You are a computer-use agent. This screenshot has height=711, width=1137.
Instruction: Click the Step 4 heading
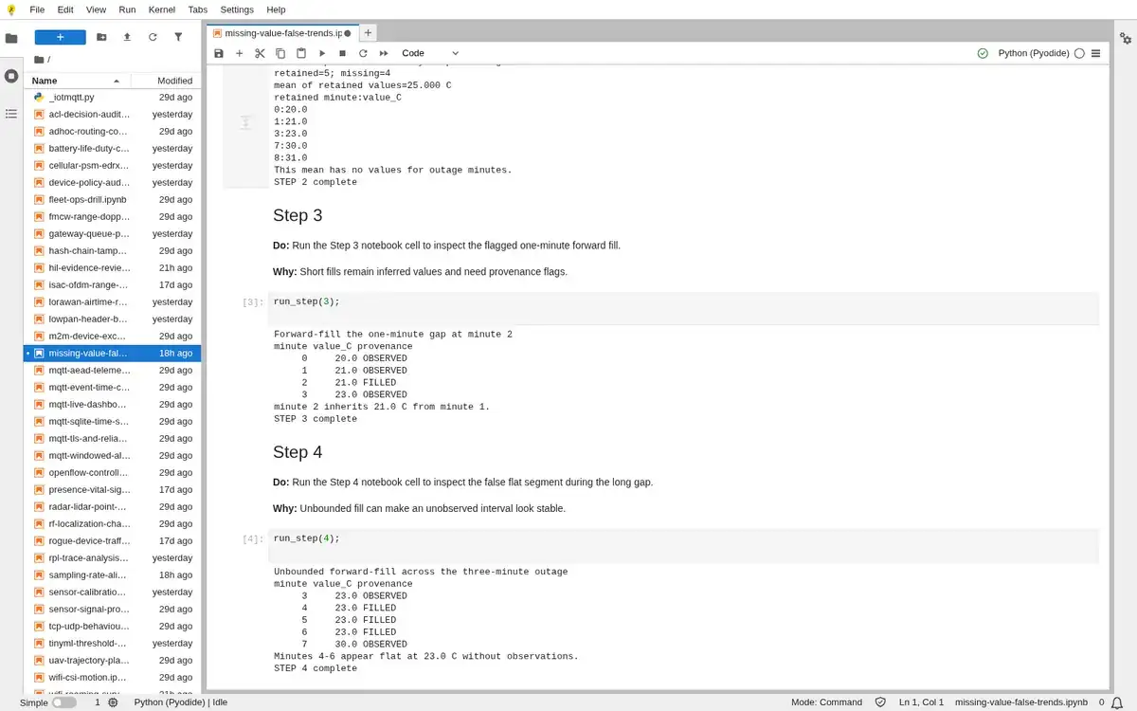[x=298, y=452]
